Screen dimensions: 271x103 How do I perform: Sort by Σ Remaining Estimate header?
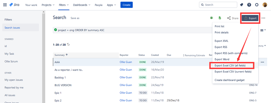point(194,55)
